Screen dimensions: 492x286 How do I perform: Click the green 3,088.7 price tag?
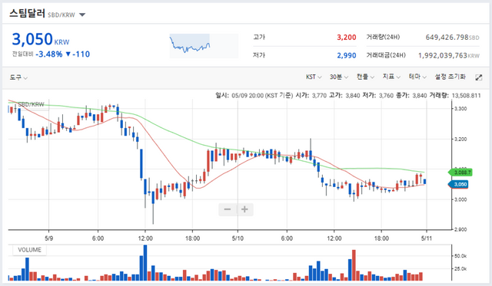pos(460,173)
